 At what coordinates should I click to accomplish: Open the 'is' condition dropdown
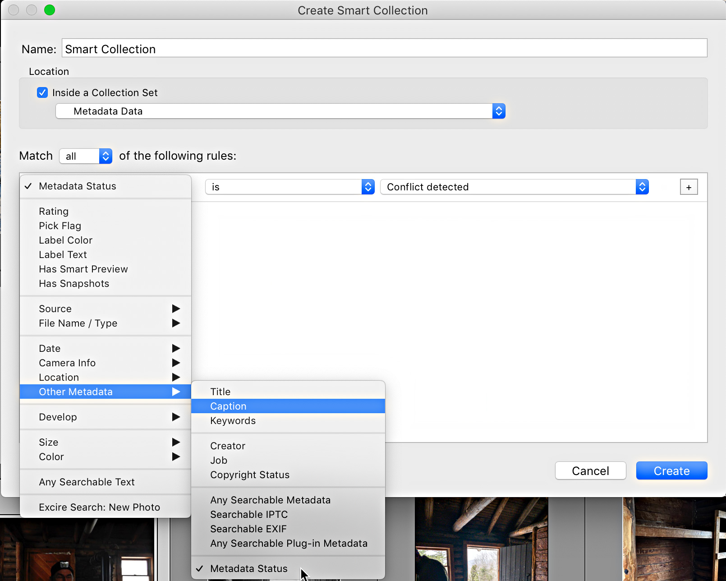[x=289, y=186]
